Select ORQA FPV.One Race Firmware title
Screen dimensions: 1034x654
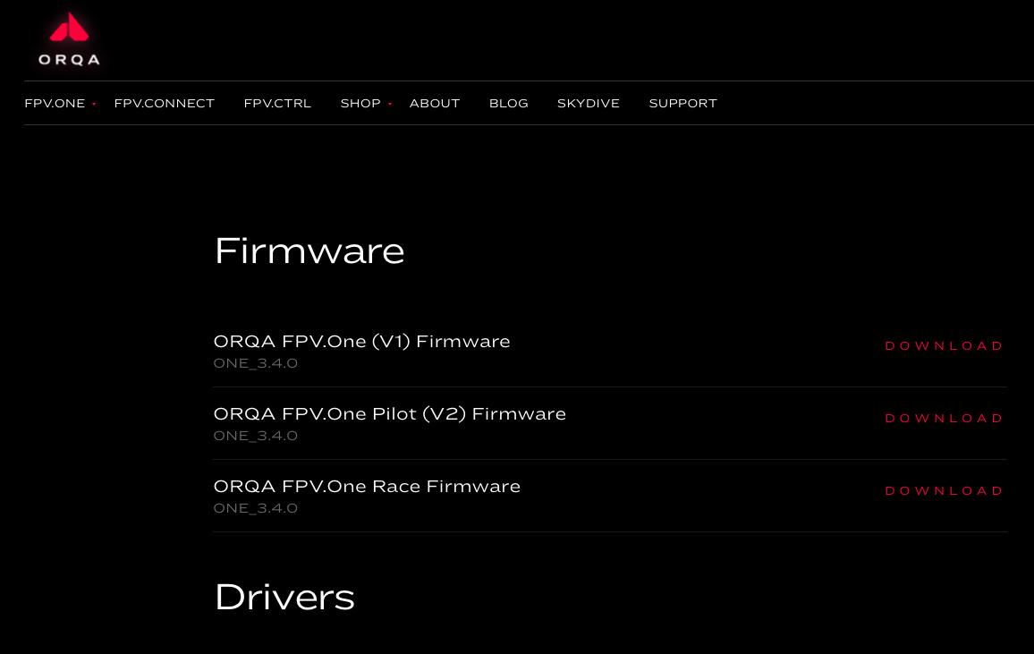click(367, 487)
